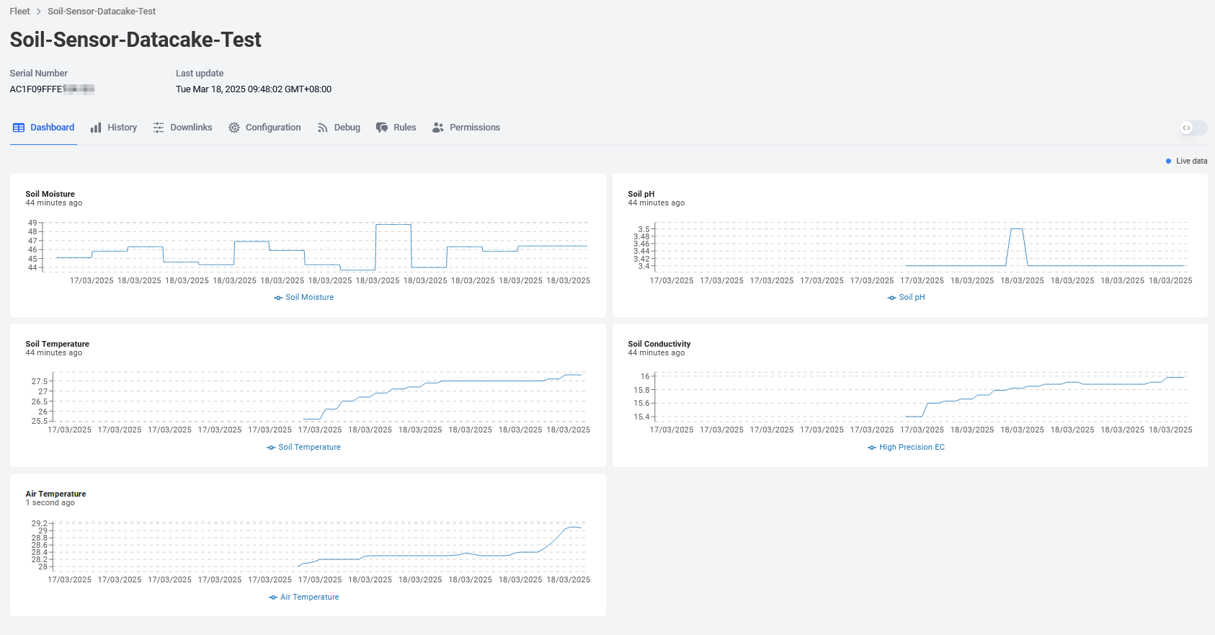Open the Debug tab

coord(339,128)
